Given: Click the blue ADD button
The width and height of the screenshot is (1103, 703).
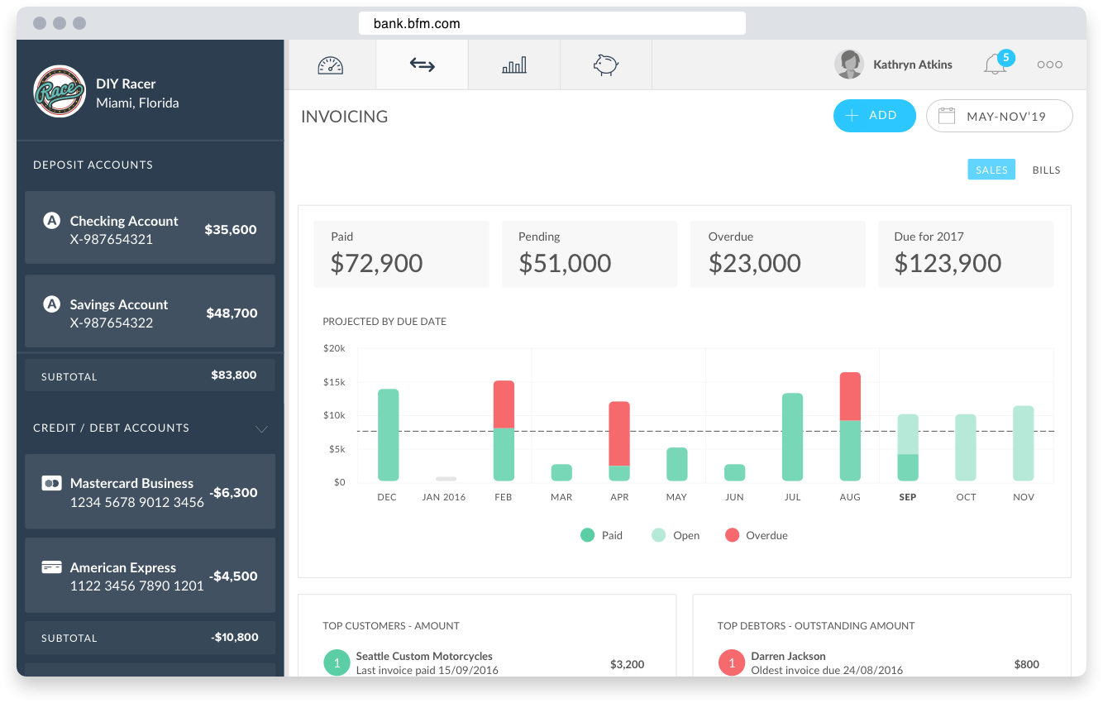Looking at the screenshot, I should (x=874, y=116).
